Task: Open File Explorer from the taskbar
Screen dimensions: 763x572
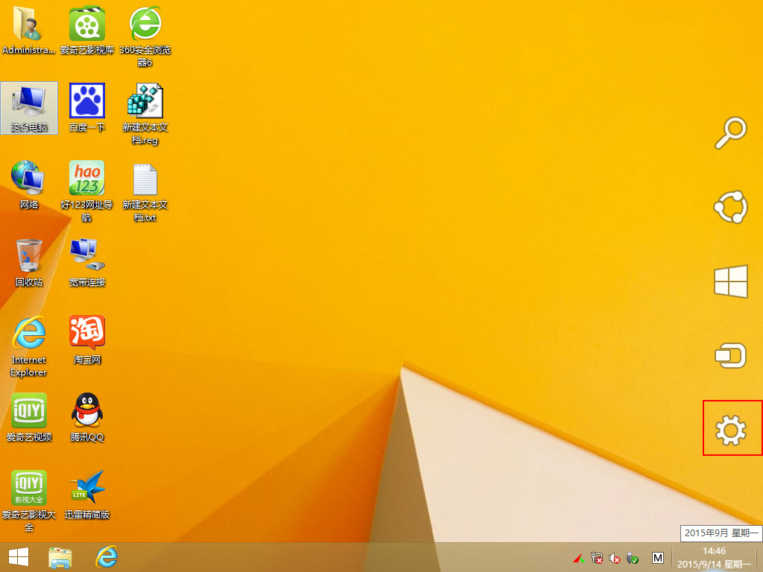Action: tap(60, 557)
